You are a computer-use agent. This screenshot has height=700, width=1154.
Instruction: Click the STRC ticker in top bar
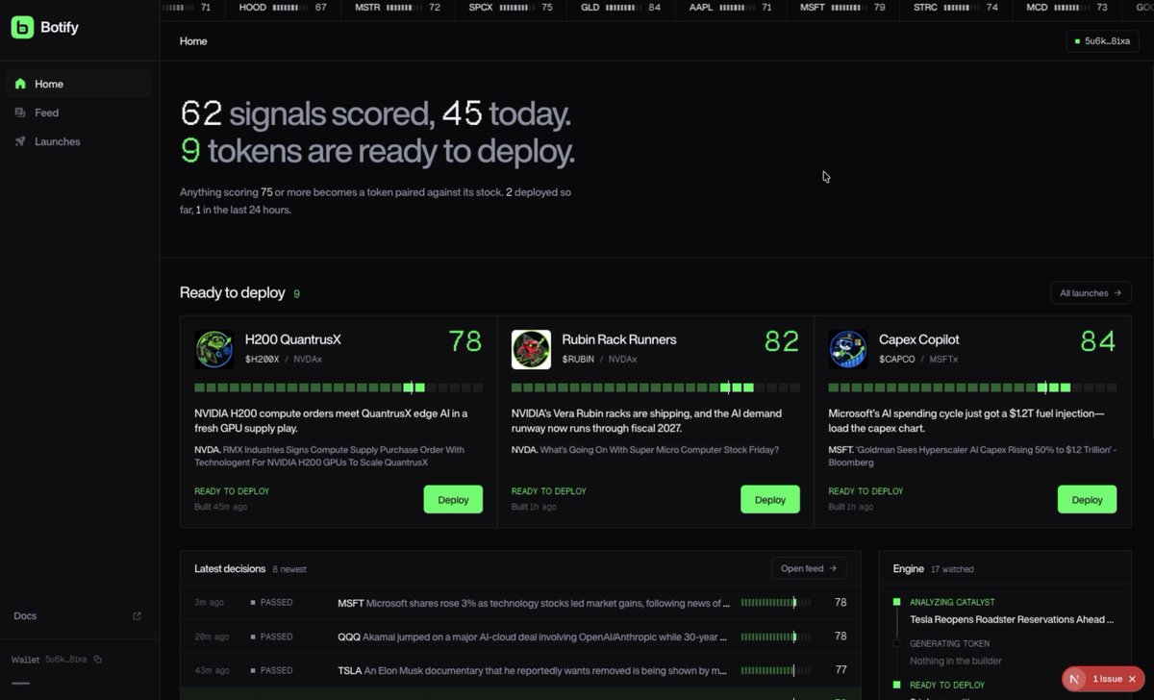[x=955, y=8]
